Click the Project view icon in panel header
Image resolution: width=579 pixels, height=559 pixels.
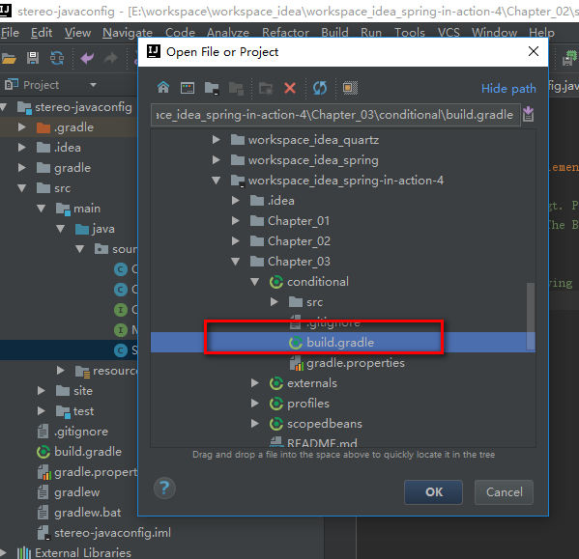tap(12, 85)
